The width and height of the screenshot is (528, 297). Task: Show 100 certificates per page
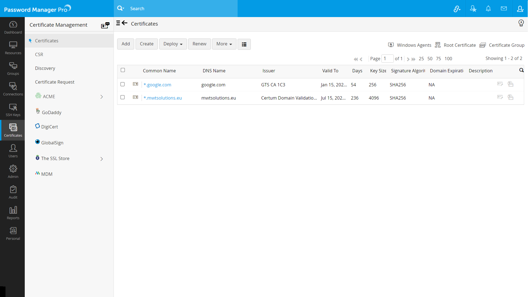[448, 58]
